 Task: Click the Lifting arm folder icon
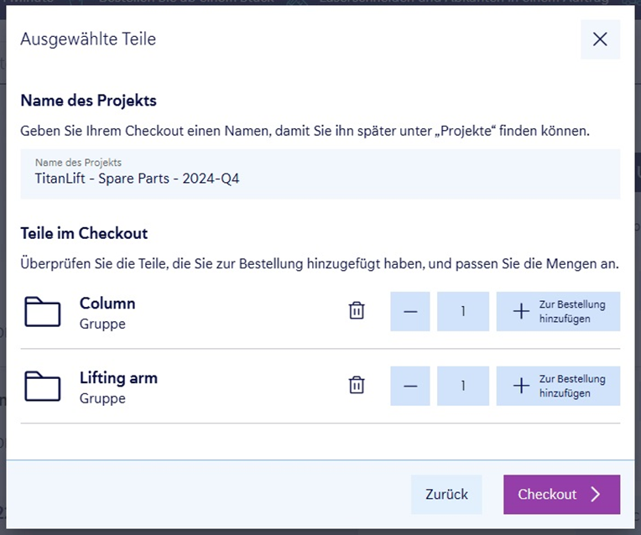tap(43, 386)
